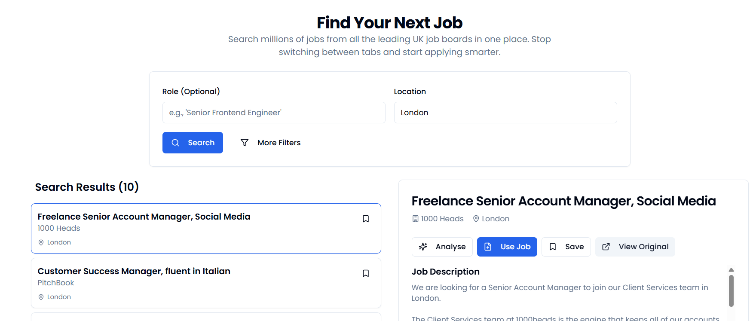Open the filter funnel icon beside More Filters
Viewport: 753px width, 321px height.
244,142
